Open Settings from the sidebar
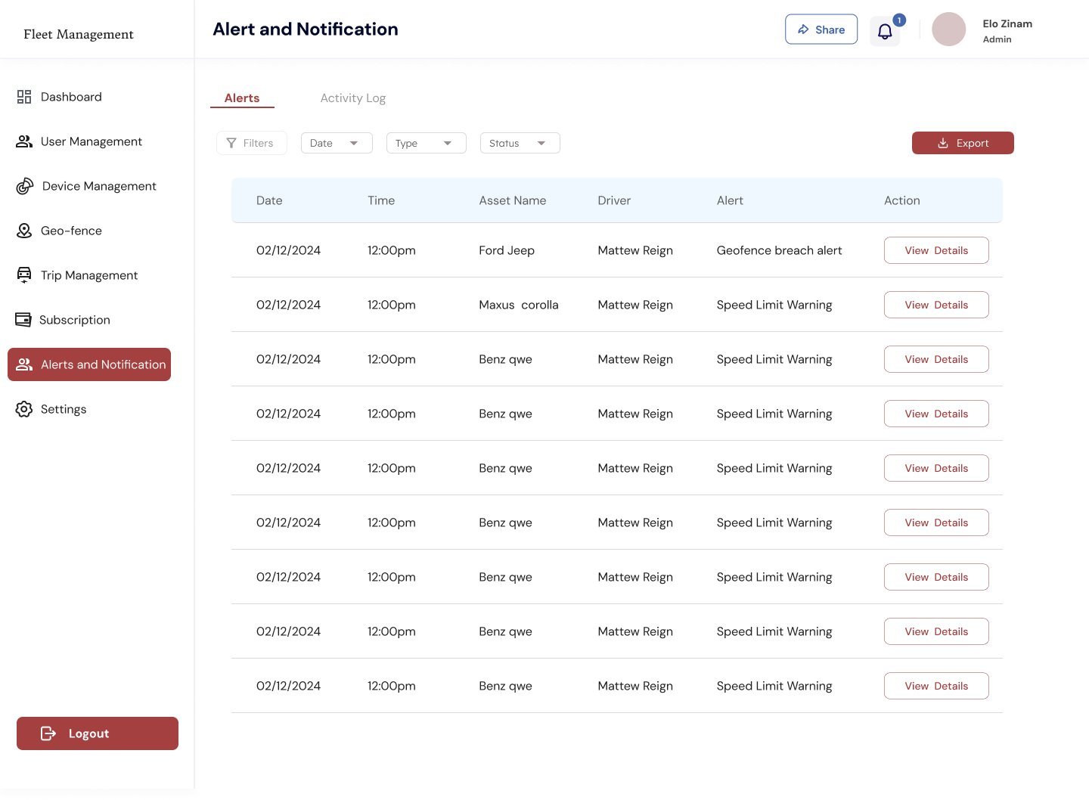The height and width of the screenshot is (800, 1089). [64, 409]
